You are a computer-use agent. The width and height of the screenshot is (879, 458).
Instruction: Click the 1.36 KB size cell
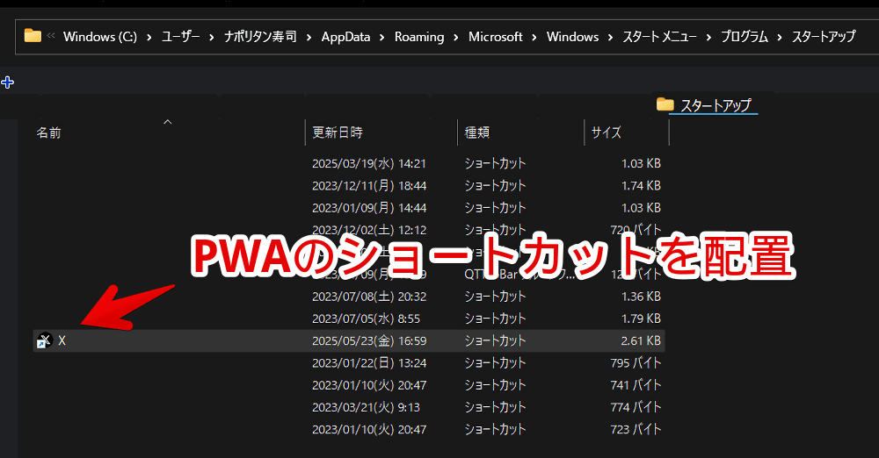(641, 297)
